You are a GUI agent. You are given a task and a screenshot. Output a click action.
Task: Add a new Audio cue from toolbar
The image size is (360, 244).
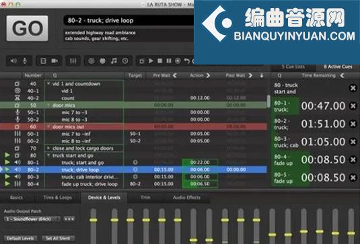[13, 60]
